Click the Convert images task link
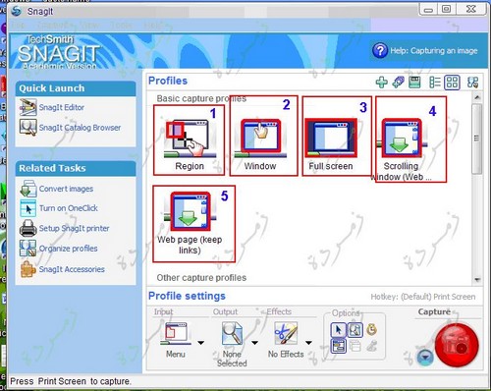The width and height of the screenshot is (491, 391). tap(66, 189)
